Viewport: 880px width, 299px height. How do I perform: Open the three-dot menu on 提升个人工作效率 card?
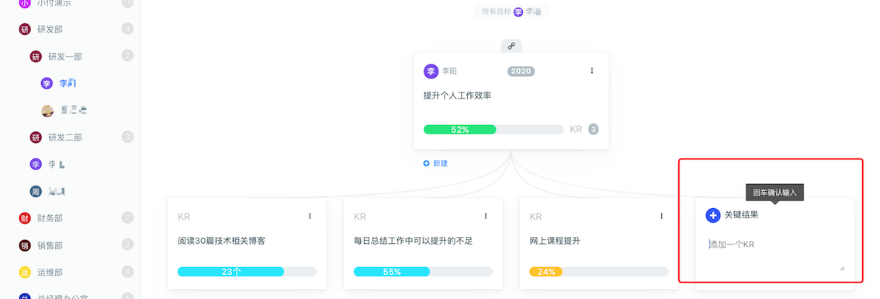click(591, 71)
